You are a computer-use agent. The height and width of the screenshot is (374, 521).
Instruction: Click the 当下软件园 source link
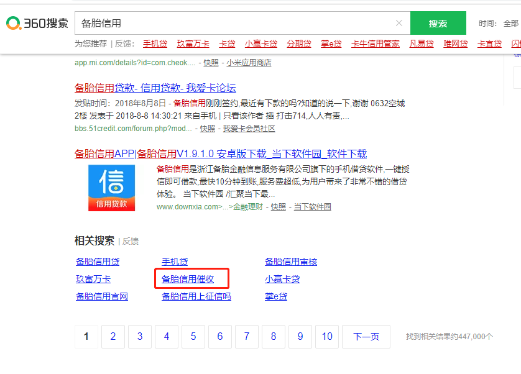312,207
